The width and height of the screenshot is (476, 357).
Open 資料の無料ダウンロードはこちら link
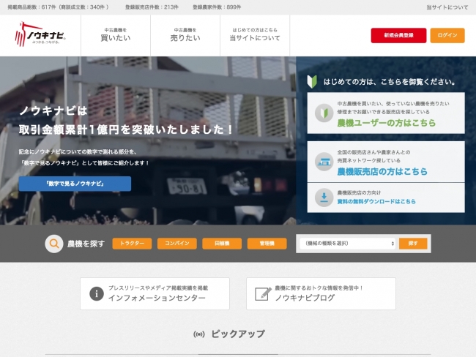click(x=376, y=201)
